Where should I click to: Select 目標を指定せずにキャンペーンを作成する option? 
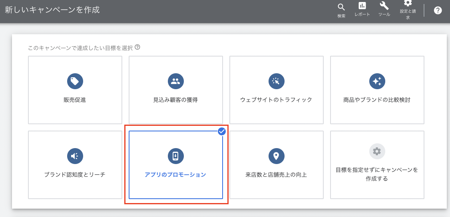pos(377,174)
